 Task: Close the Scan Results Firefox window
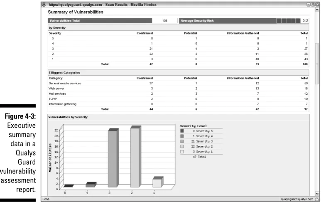(x=317, y=5)
